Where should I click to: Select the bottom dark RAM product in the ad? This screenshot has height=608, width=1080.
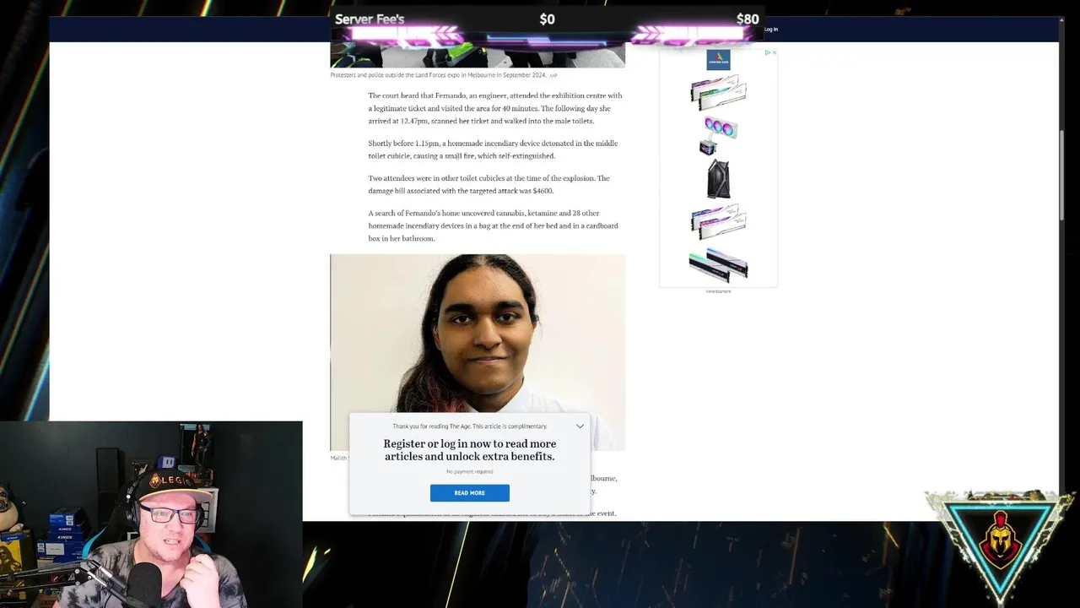coord(718,264)
